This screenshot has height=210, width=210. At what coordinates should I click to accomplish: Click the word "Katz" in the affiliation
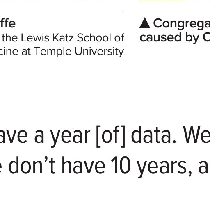click(x=63, y=38)
